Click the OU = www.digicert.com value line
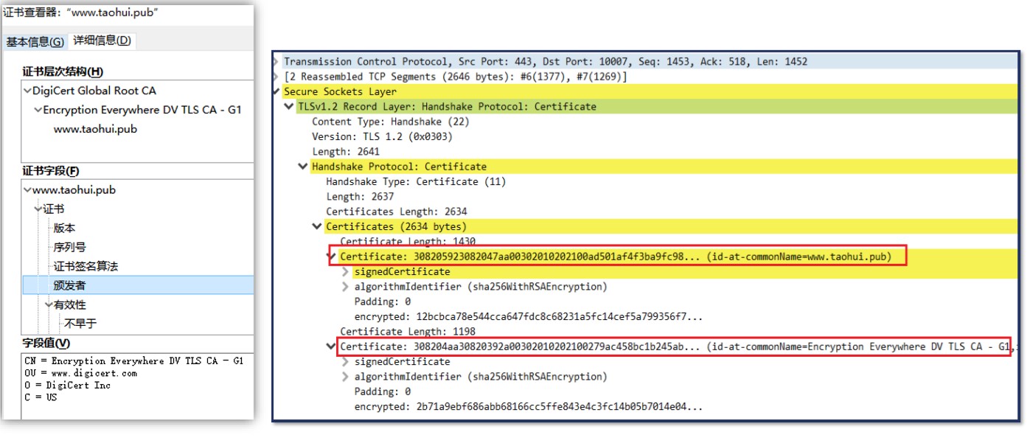Screen dimensions: 1030x446 coord(80,373)
